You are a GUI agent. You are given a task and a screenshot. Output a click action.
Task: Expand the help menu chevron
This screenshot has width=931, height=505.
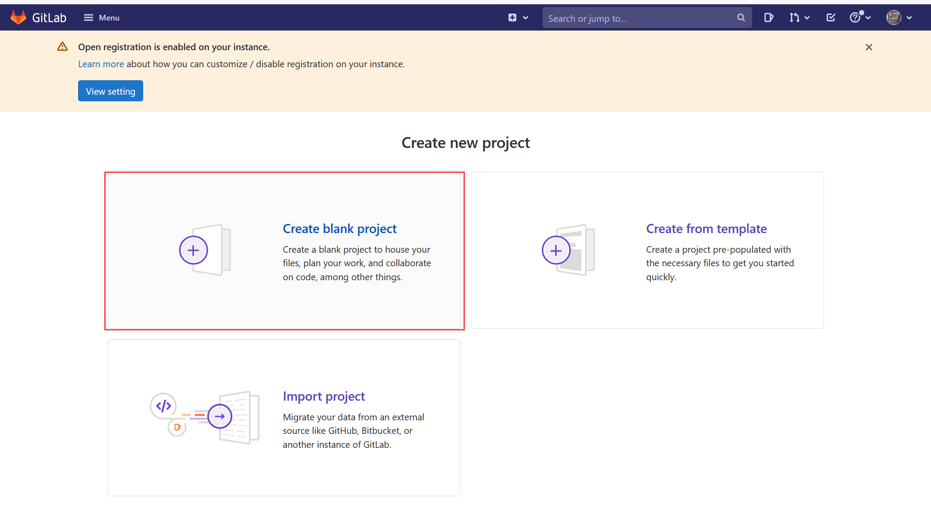coord(868,17)
